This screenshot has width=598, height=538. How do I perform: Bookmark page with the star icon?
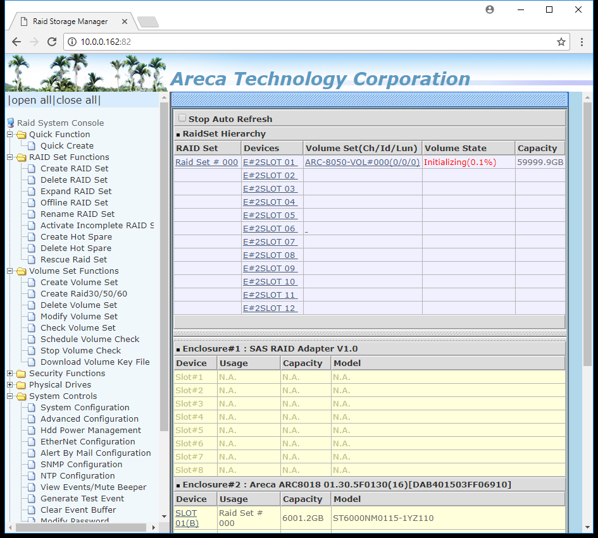(561, 42)
